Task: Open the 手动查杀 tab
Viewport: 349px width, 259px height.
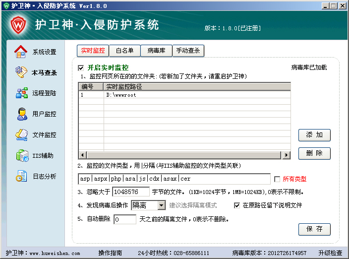Action: (x=188, y=51)
